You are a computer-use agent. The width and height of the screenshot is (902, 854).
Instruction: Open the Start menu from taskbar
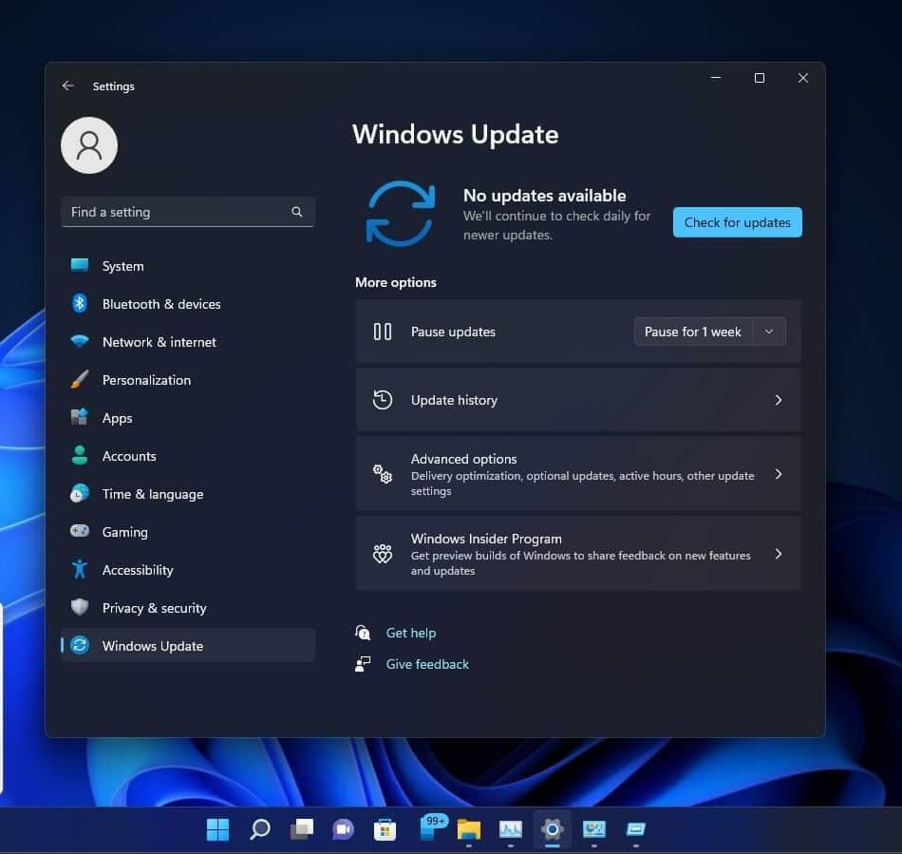click(217, 829)
